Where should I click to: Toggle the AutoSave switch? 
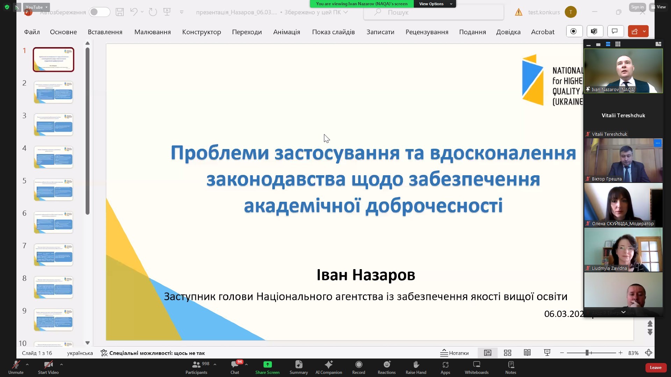[x=99, y=12]
